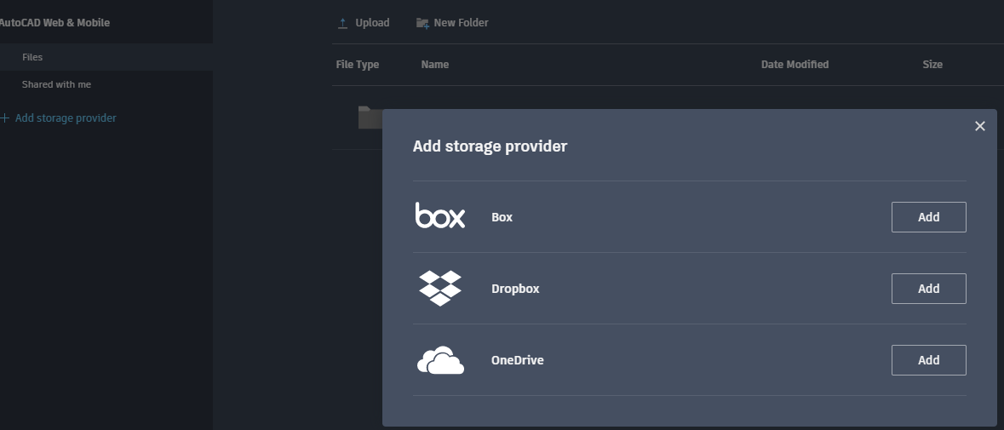Click the Dropbox logo in dialog
Viewport: 1004px width, 430px height.
coord(440,288)
